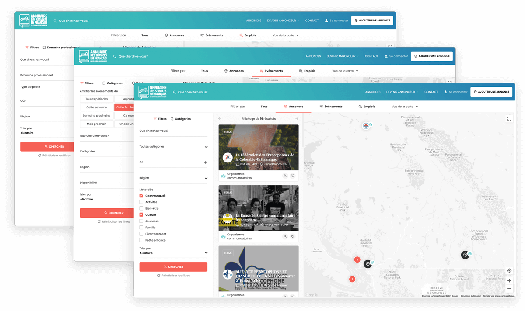Click Ajouter une annonce in the front window
525x311 pixels.
491,92
